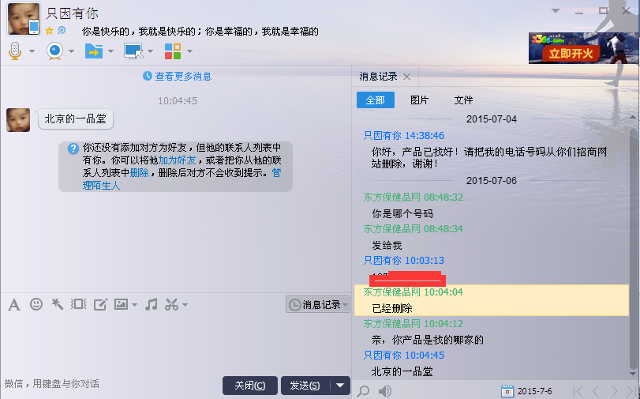Click the 加为好友 link
Viewport: 640px width, 399px height.
pos(177,160)
